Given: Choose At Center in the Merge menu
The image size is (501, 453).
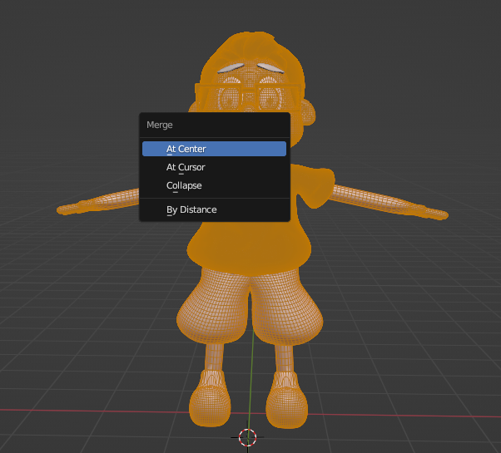Looking at the screenshot, I should point(214,149).
